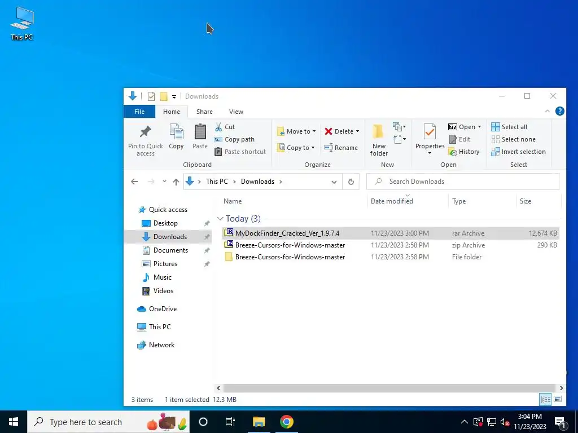
Task: Click the Paste clipboard icon
Action: [x=200, y=132]
